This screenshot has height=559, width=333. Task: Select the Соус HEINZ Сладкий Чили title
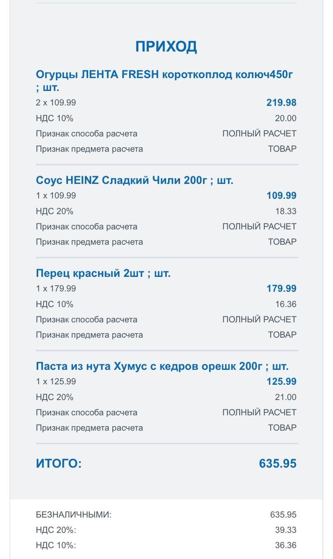point(134,180)
